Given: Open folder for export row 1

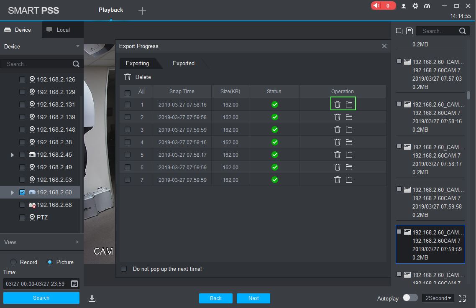Looking at the screenshot, I should click(349, 105).
